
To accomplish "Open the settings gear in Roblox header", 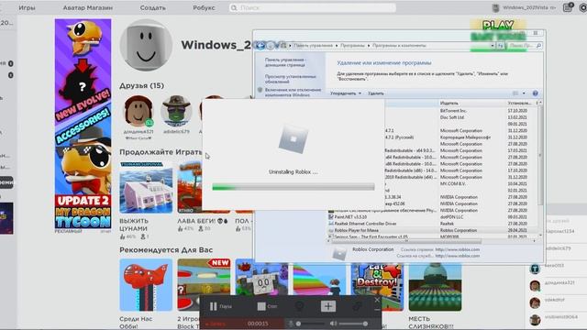I will [583, 7].
